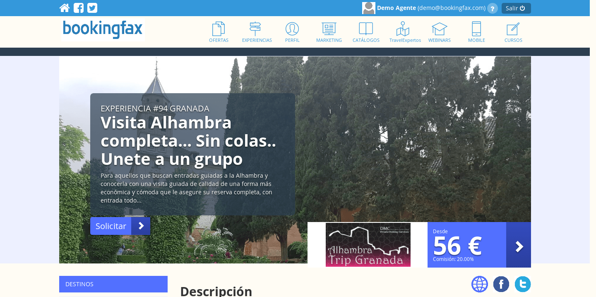Go to home via house icon
This screenshot has height=297, width=596.
(x=64, y=8)
